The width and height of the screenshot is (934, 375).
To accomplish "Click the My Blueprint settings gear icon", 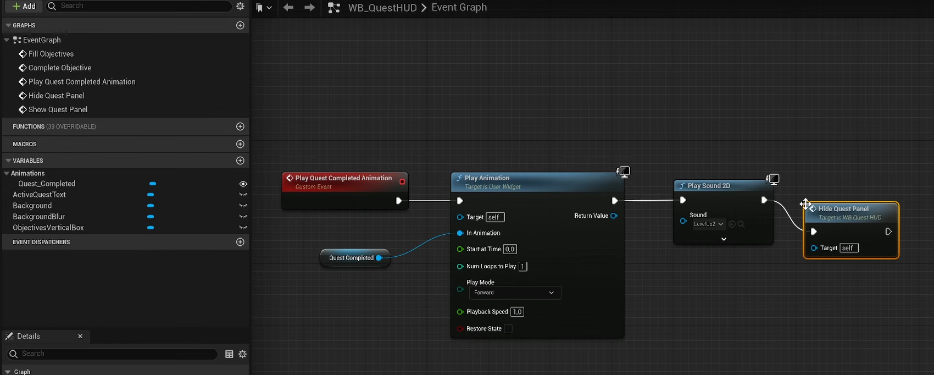I will (x=240, y=6).
